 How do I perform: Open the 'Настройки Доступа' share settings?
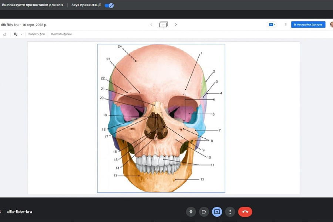pos(308,25)
